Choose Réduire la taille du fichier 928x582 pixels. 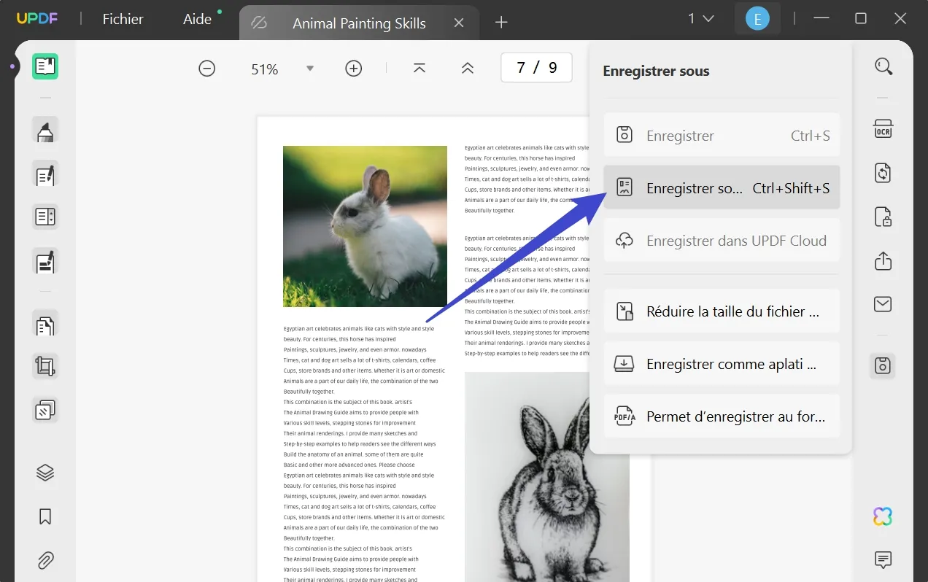pyautogui.click(x=721, y=311)
